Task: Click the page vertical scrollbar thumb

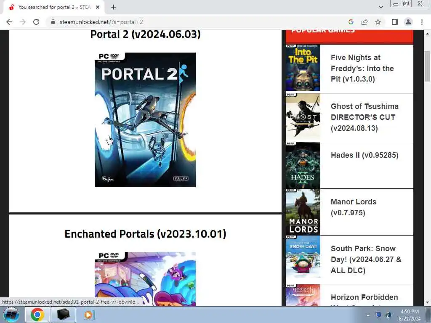Action: [x=427, y=66]
